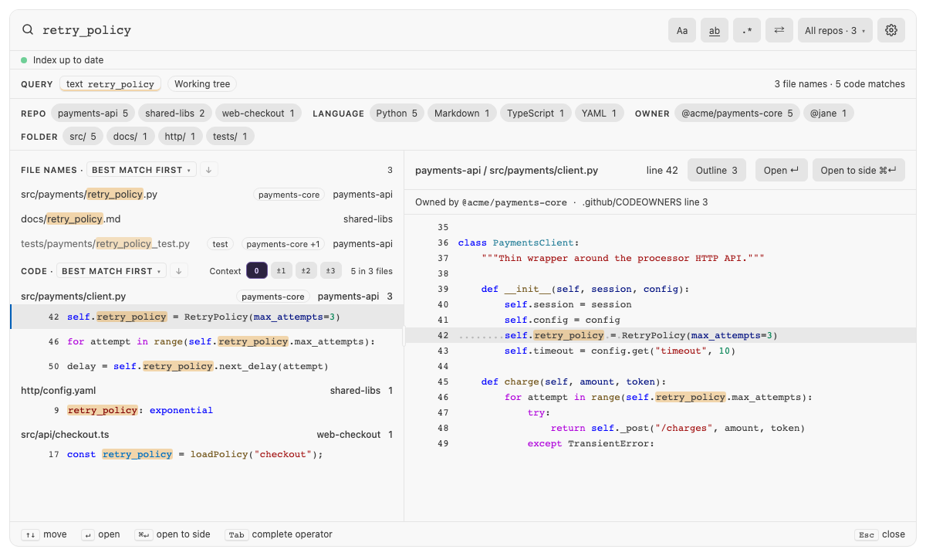Viewport: 926px width, 556px height.
Task: Reverse sort direction for File Names
Action: pyautogui.click(x=208, y=170)
